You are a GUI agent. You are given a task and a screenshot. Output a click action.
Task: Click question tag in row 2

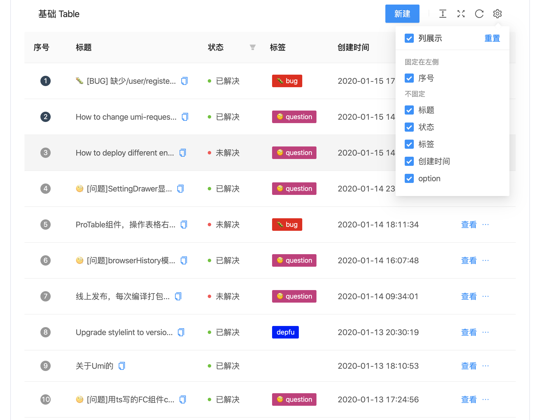click(x=294, y=117)
